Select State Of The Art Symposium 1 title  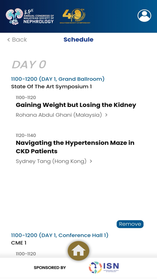pos(51,87)
